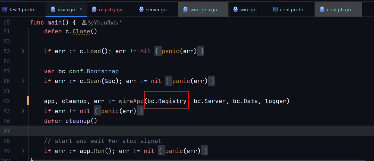
Task: Click the gopher icon on main.go tab
Action: 53,9
